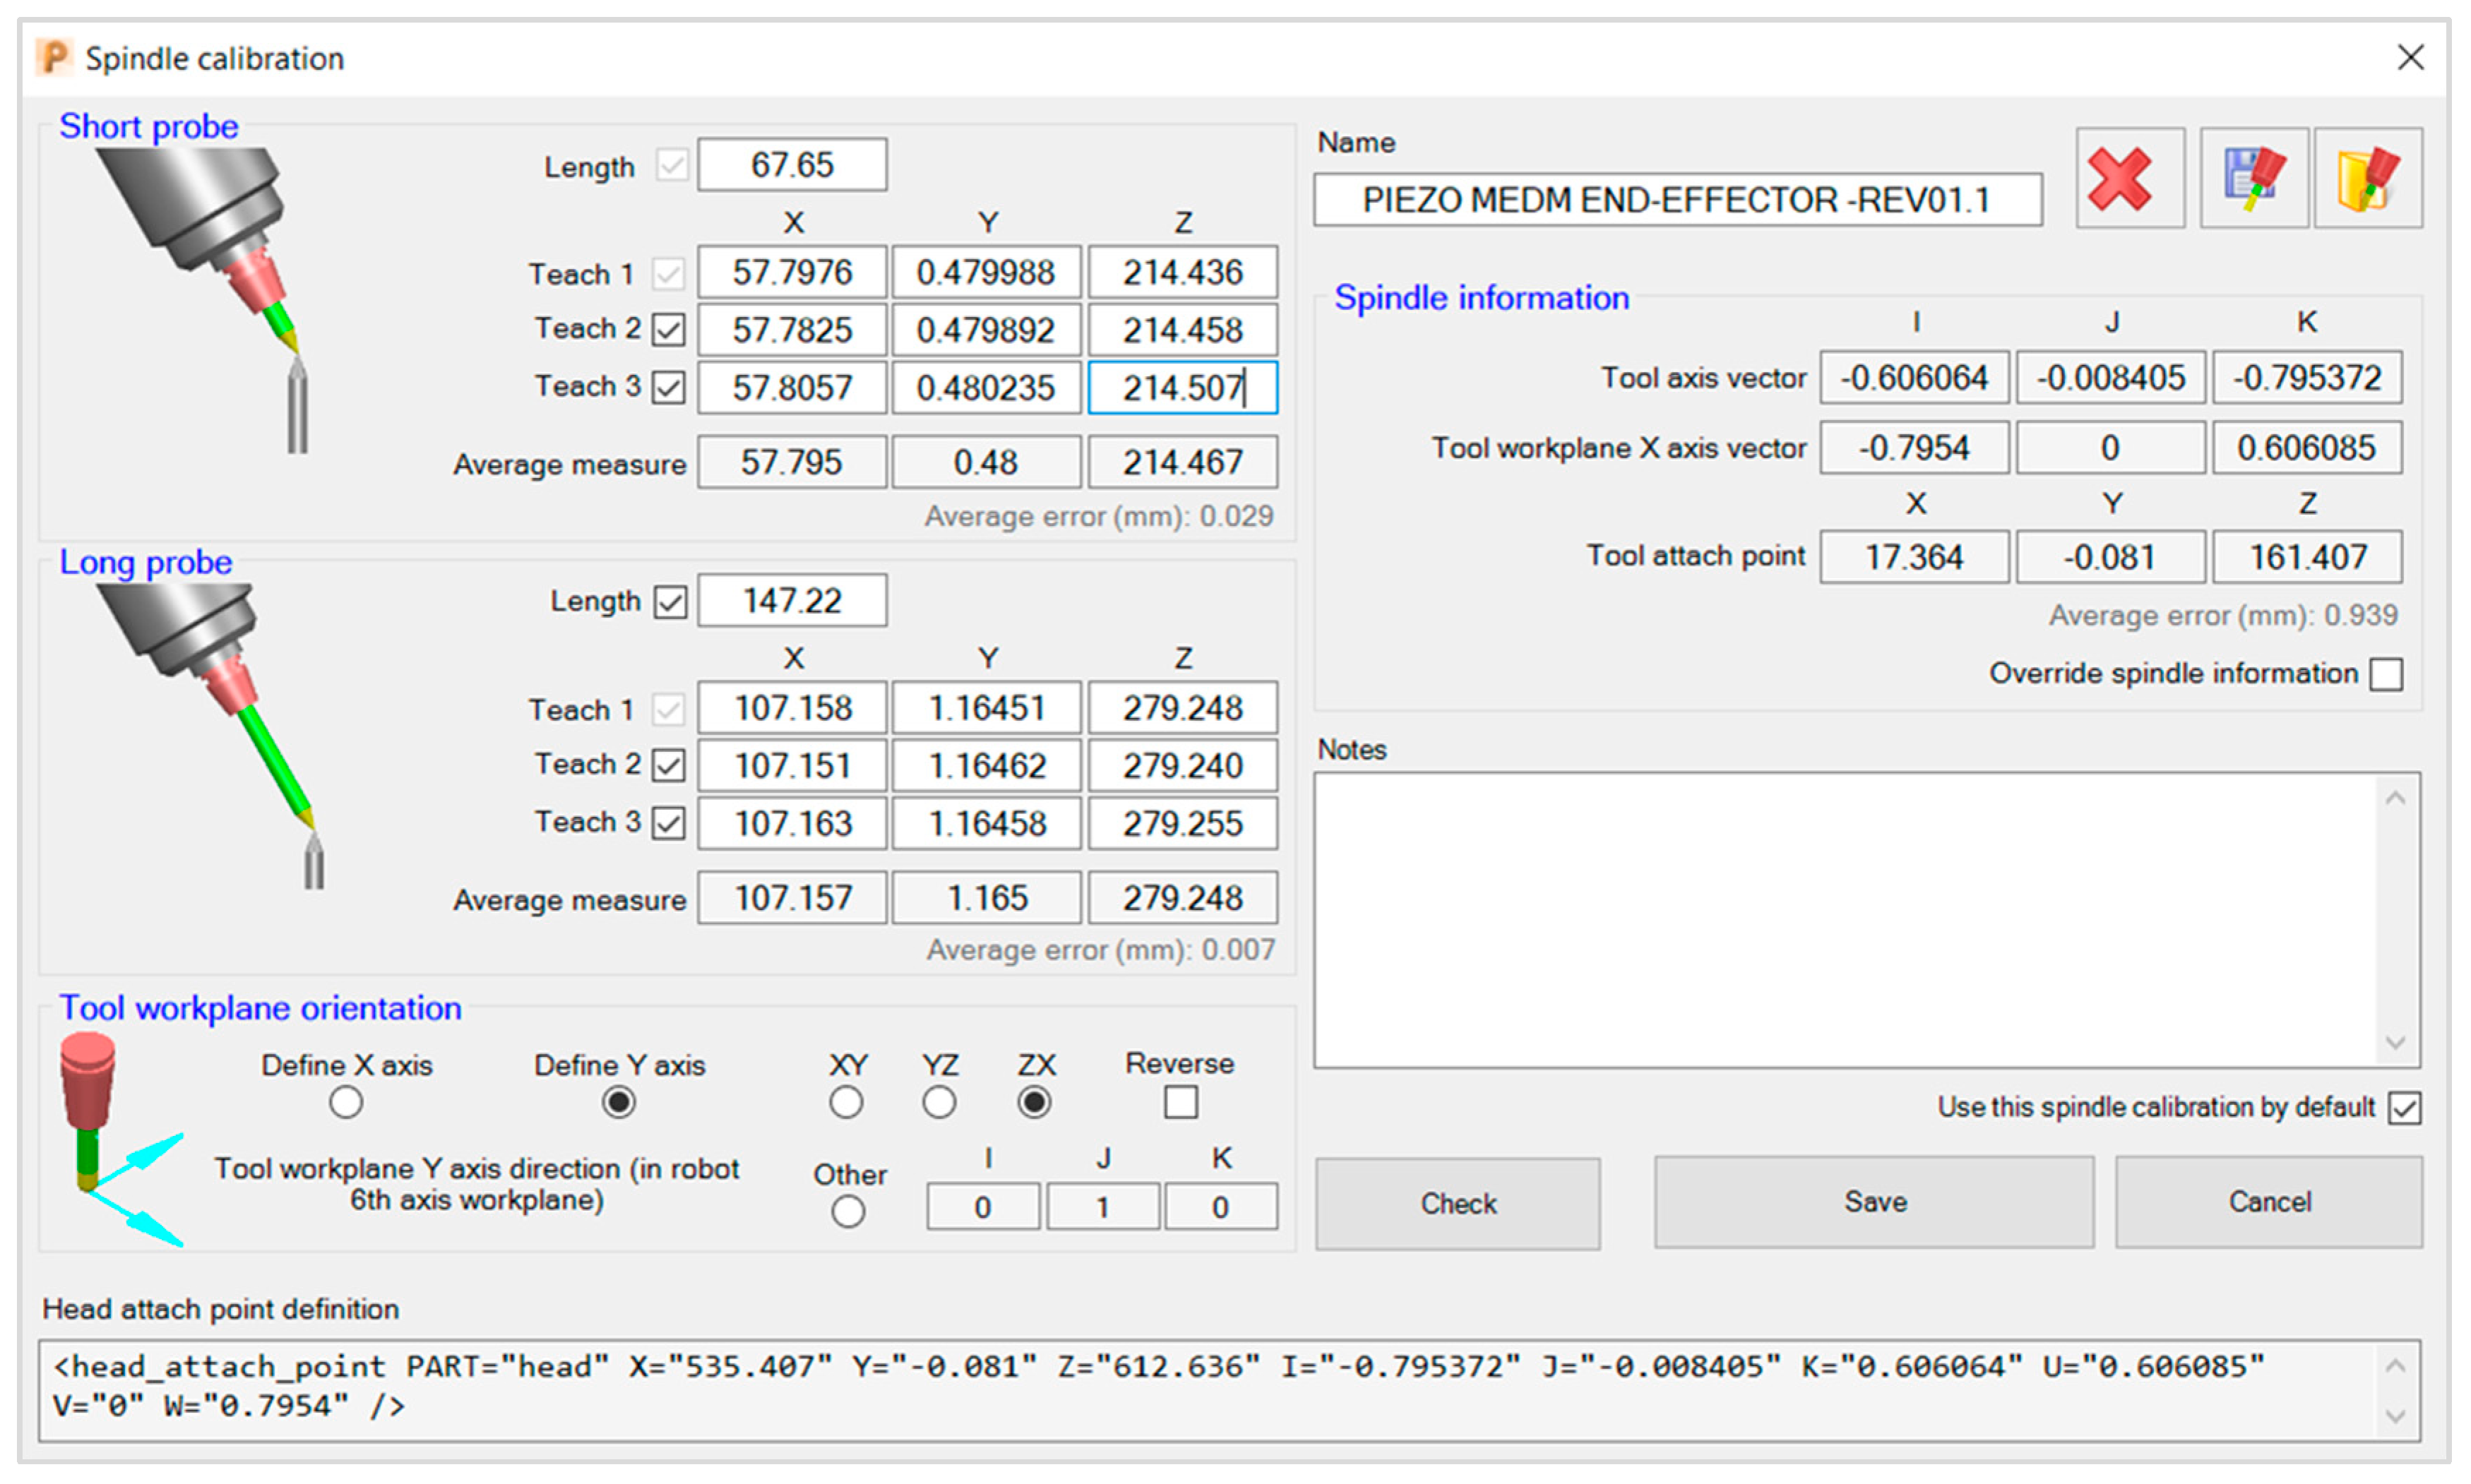Toggle the Long probe Length checkbox
Viewport: 2471px width, 1484px height.
pos(670,602)
